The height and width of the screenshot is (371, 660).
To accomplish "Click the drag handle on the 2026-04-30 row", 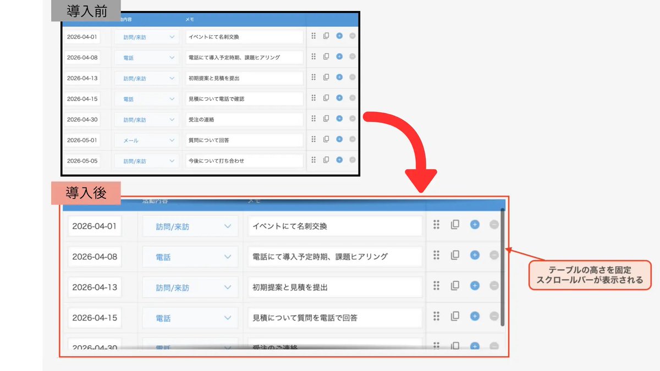I will (x=313, y=118).
